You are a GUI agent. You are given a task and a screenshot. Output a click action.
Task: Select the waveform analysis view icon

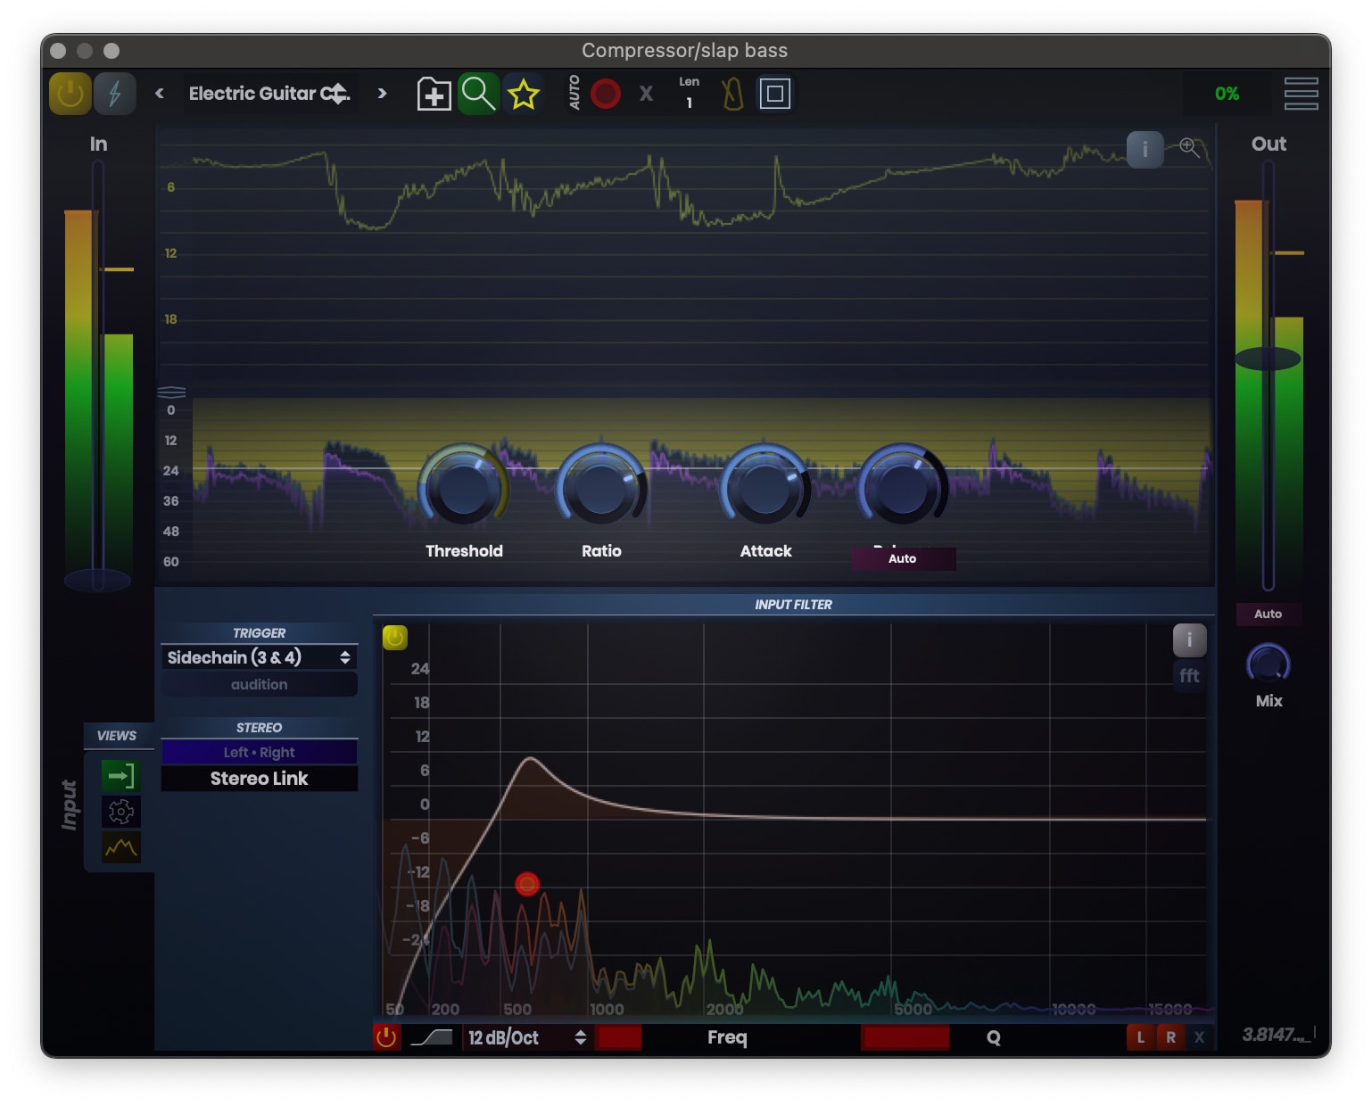[120, 848]
